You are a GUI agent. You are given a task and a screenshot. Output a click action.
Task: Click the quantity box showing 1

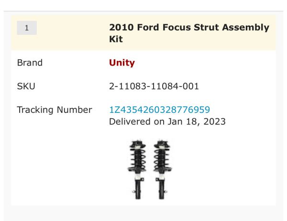coord(27,28)
